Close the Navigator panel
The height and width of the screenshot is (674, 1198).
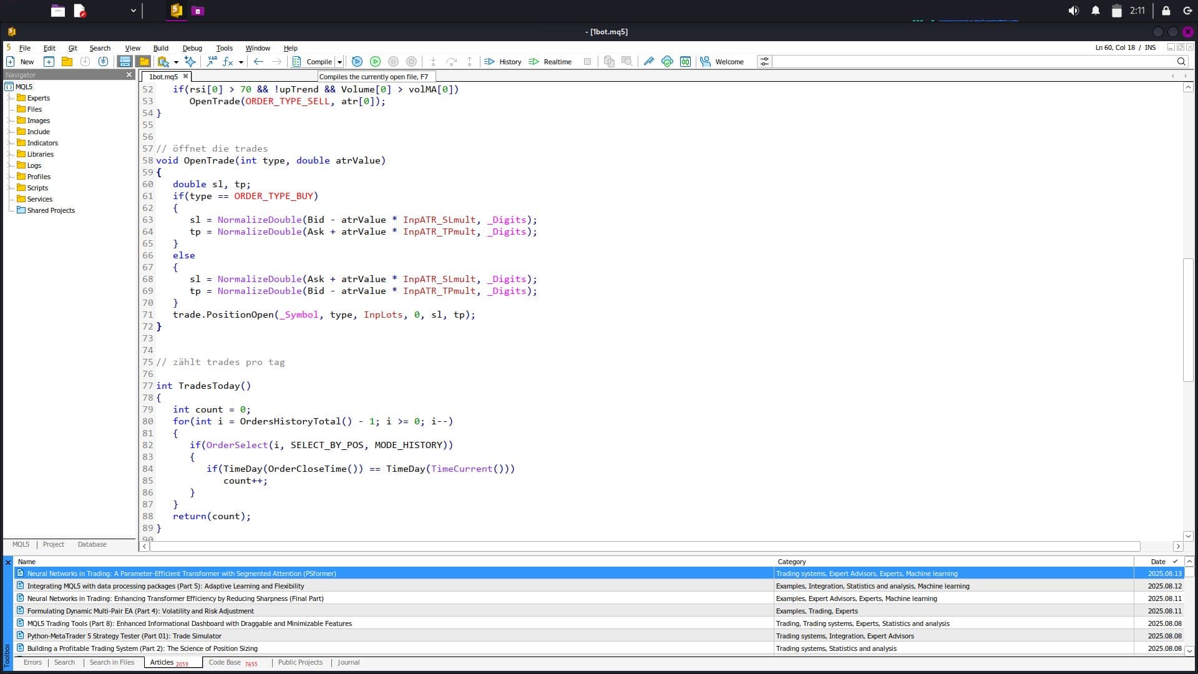click(x=129, y=75)
